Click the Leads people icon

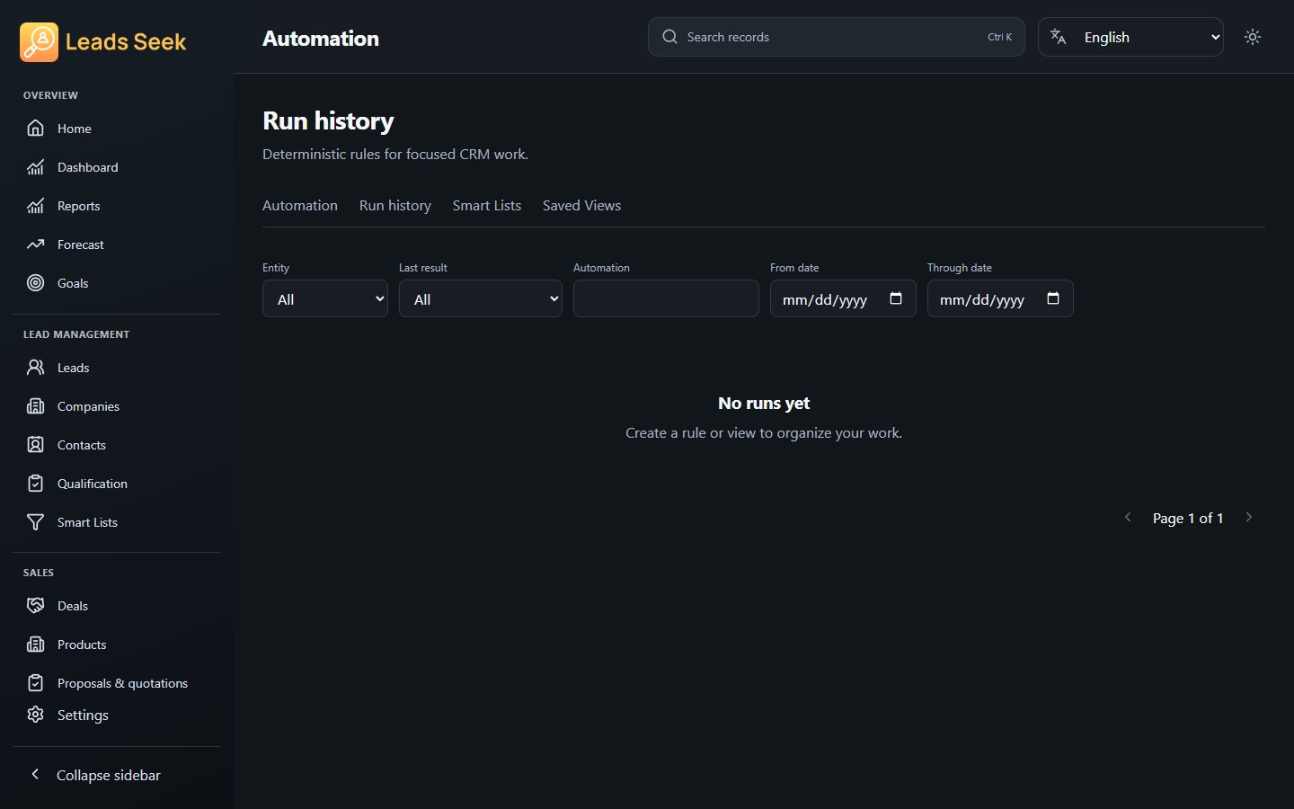pyautogui.click(x=35, y=368)
